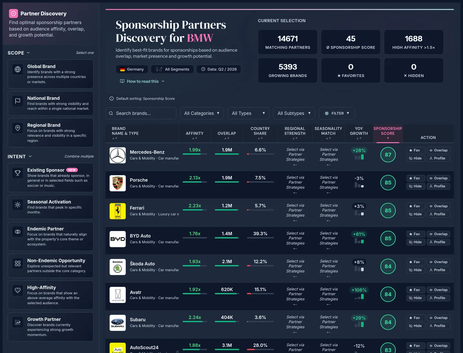Click the Porsche crest logo
Viewport: 463px width, 353px height.
pos(118,183)
